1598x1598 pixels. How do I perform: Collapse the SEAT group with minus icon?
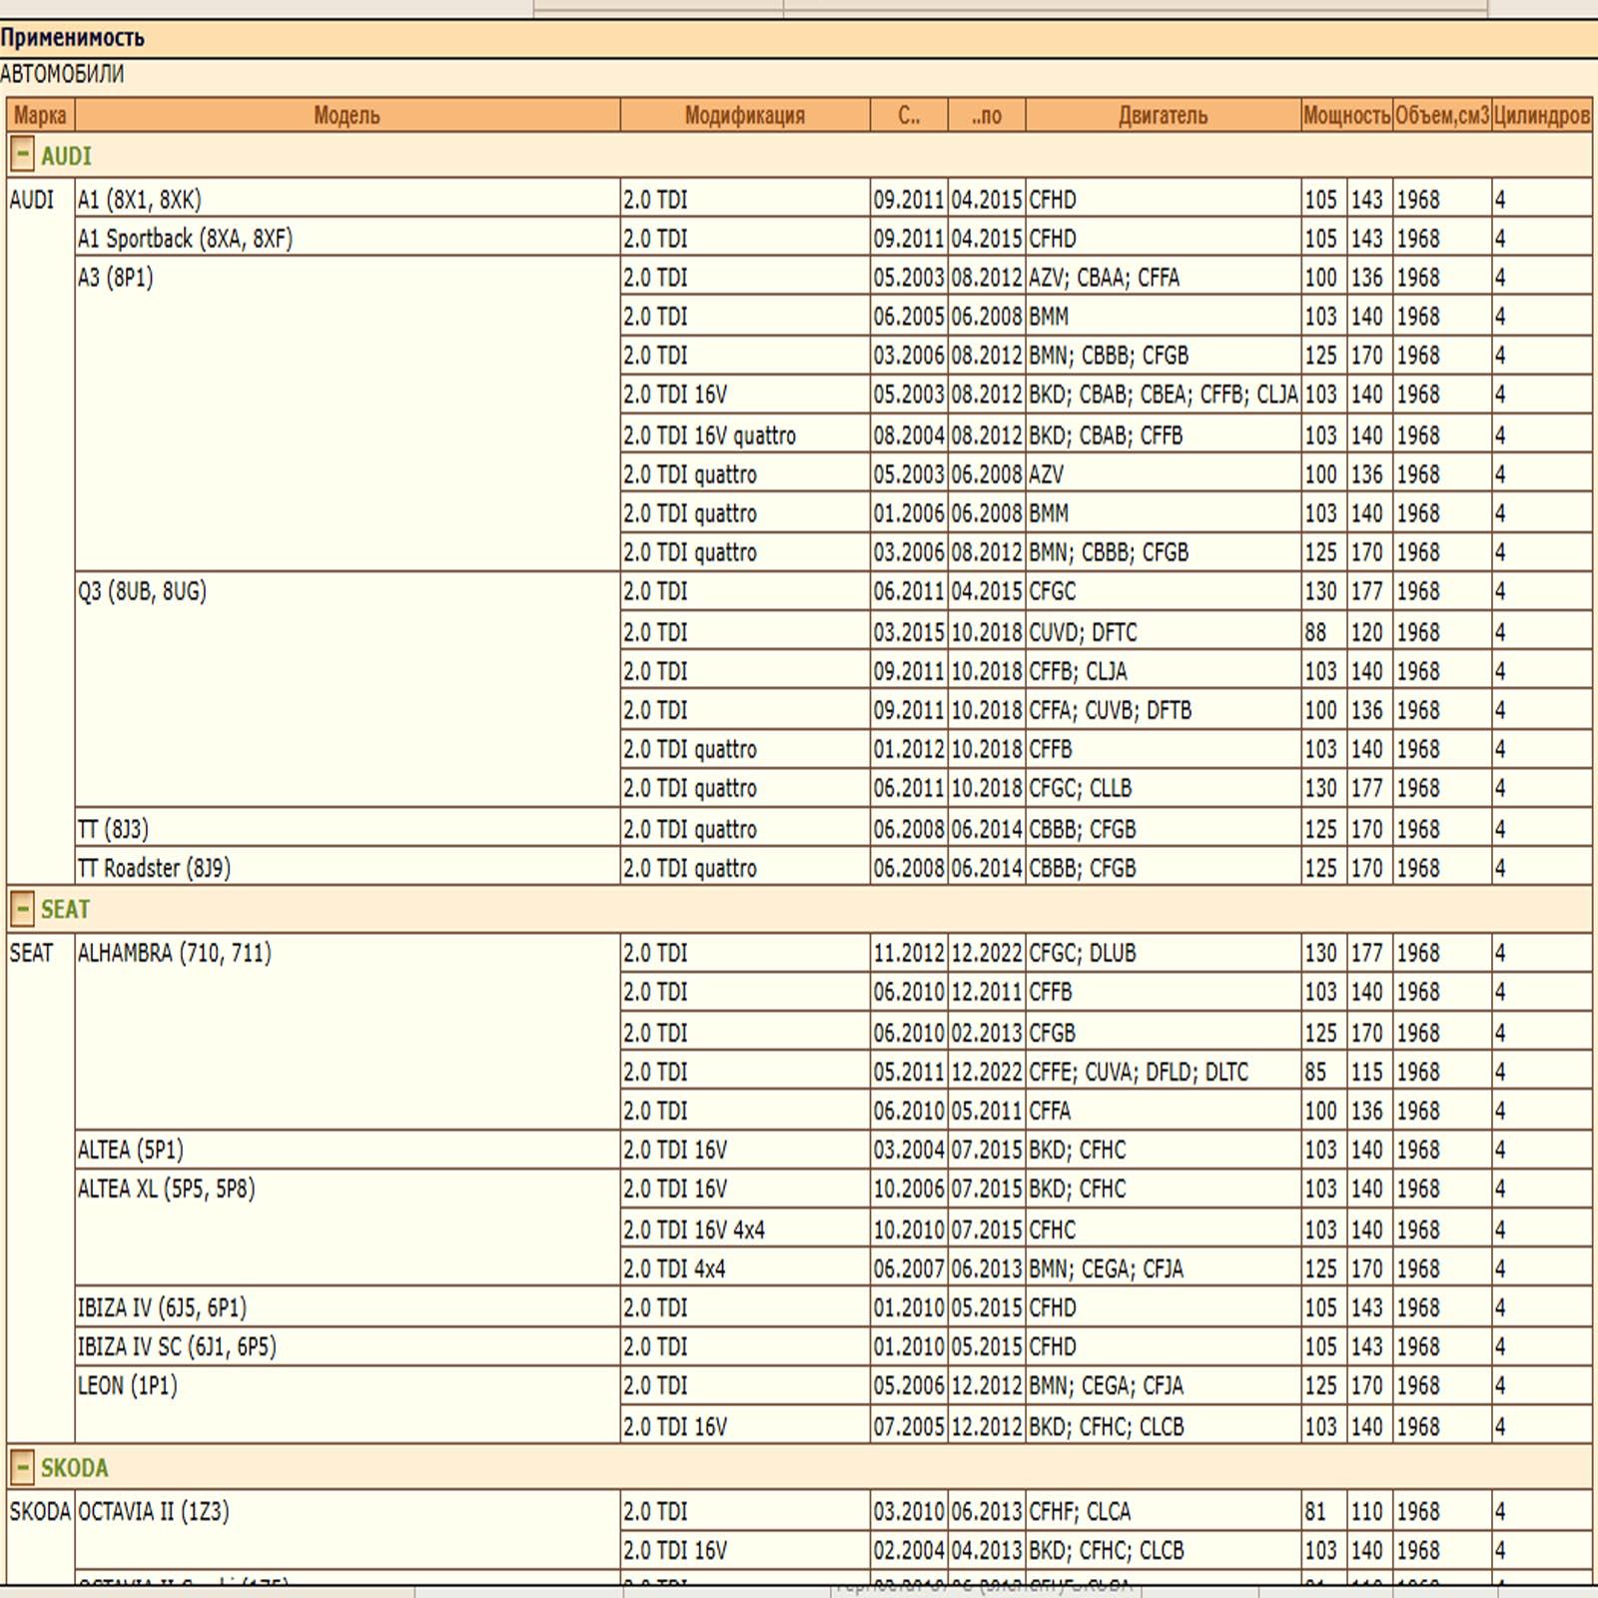tap(22, 909)
